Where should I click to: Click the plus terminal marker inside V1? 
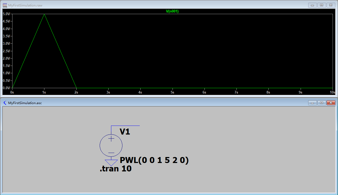tap(111, 138)
